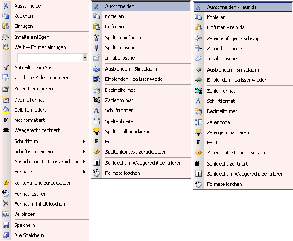Click the yellow paint bucket Gelb formatiert icon
This screenshot has width=293, height=241.
click(x=6, y=110)
